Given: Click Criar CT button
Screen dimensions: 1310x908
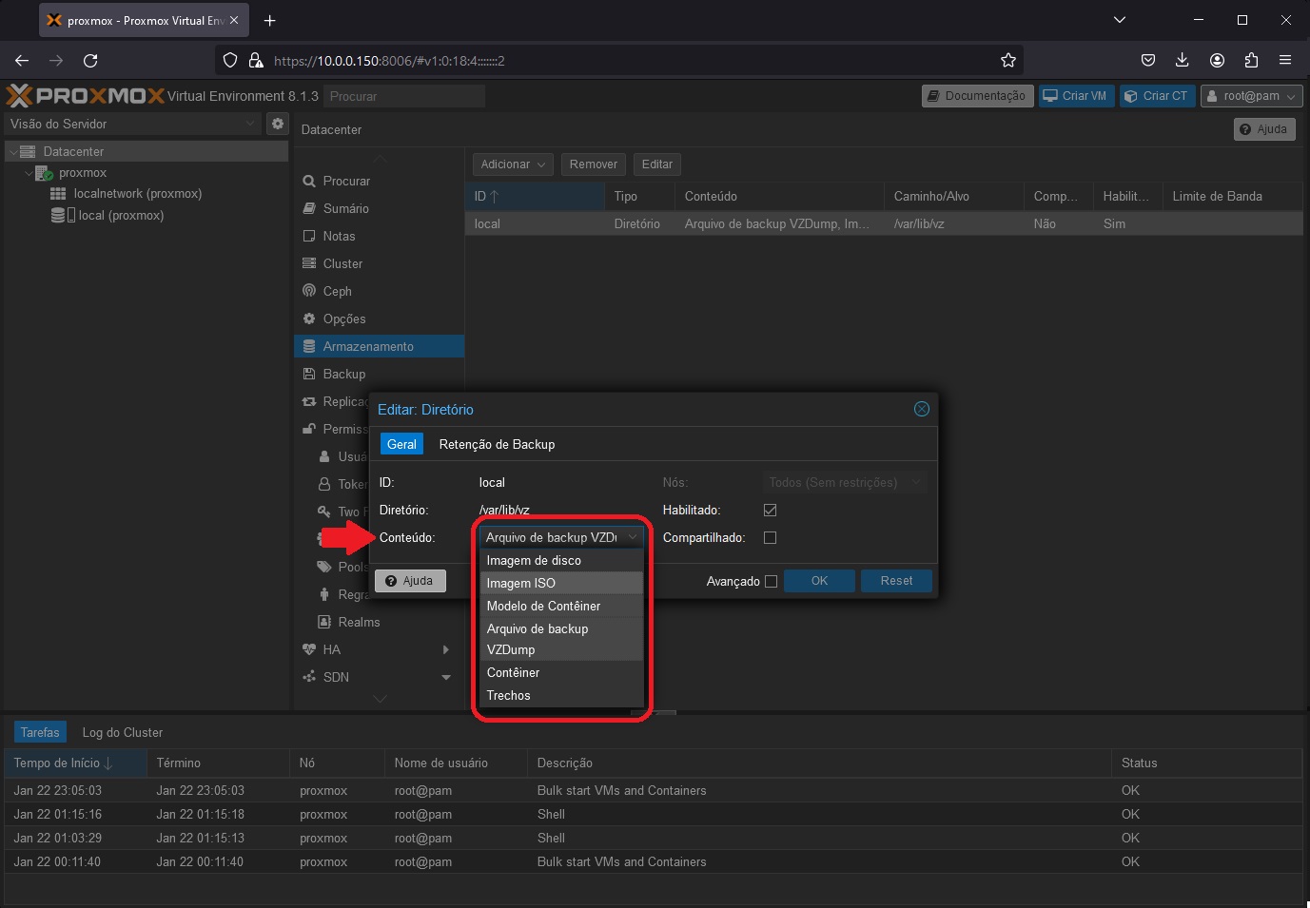Looking at the screenshot, I should click(x=1157, y=96).
